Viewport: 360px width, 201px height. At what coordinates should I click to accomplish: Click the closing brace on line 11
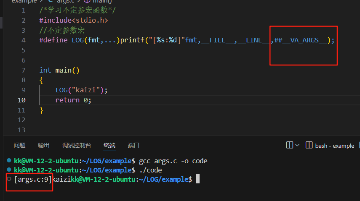[41, 110]
